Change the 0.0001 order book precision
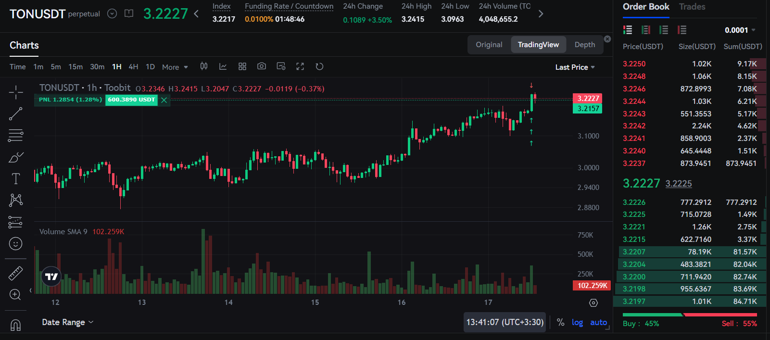 tap(740, 30)
